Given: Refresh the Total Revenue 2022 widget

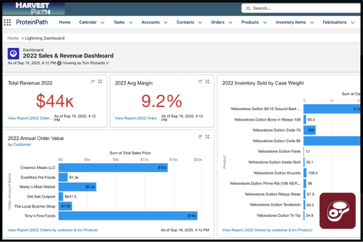Looking at the screenshot, I should click(x=93, y=82).
